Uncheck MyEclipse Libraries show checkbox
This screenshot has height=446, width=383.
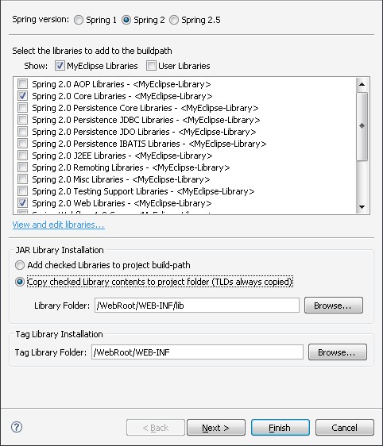(60, 66)
